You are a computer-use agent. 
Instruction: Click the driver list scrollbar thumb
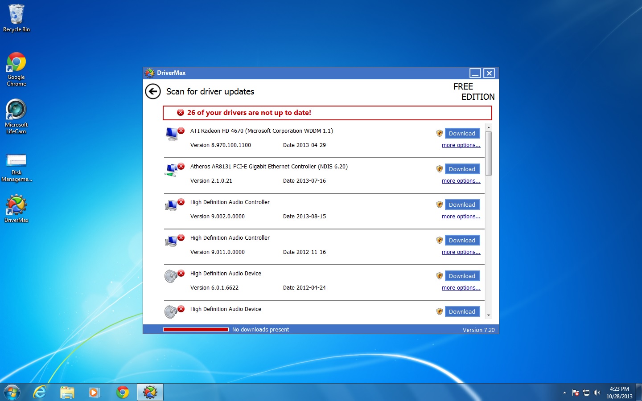(x=489, y=154)
